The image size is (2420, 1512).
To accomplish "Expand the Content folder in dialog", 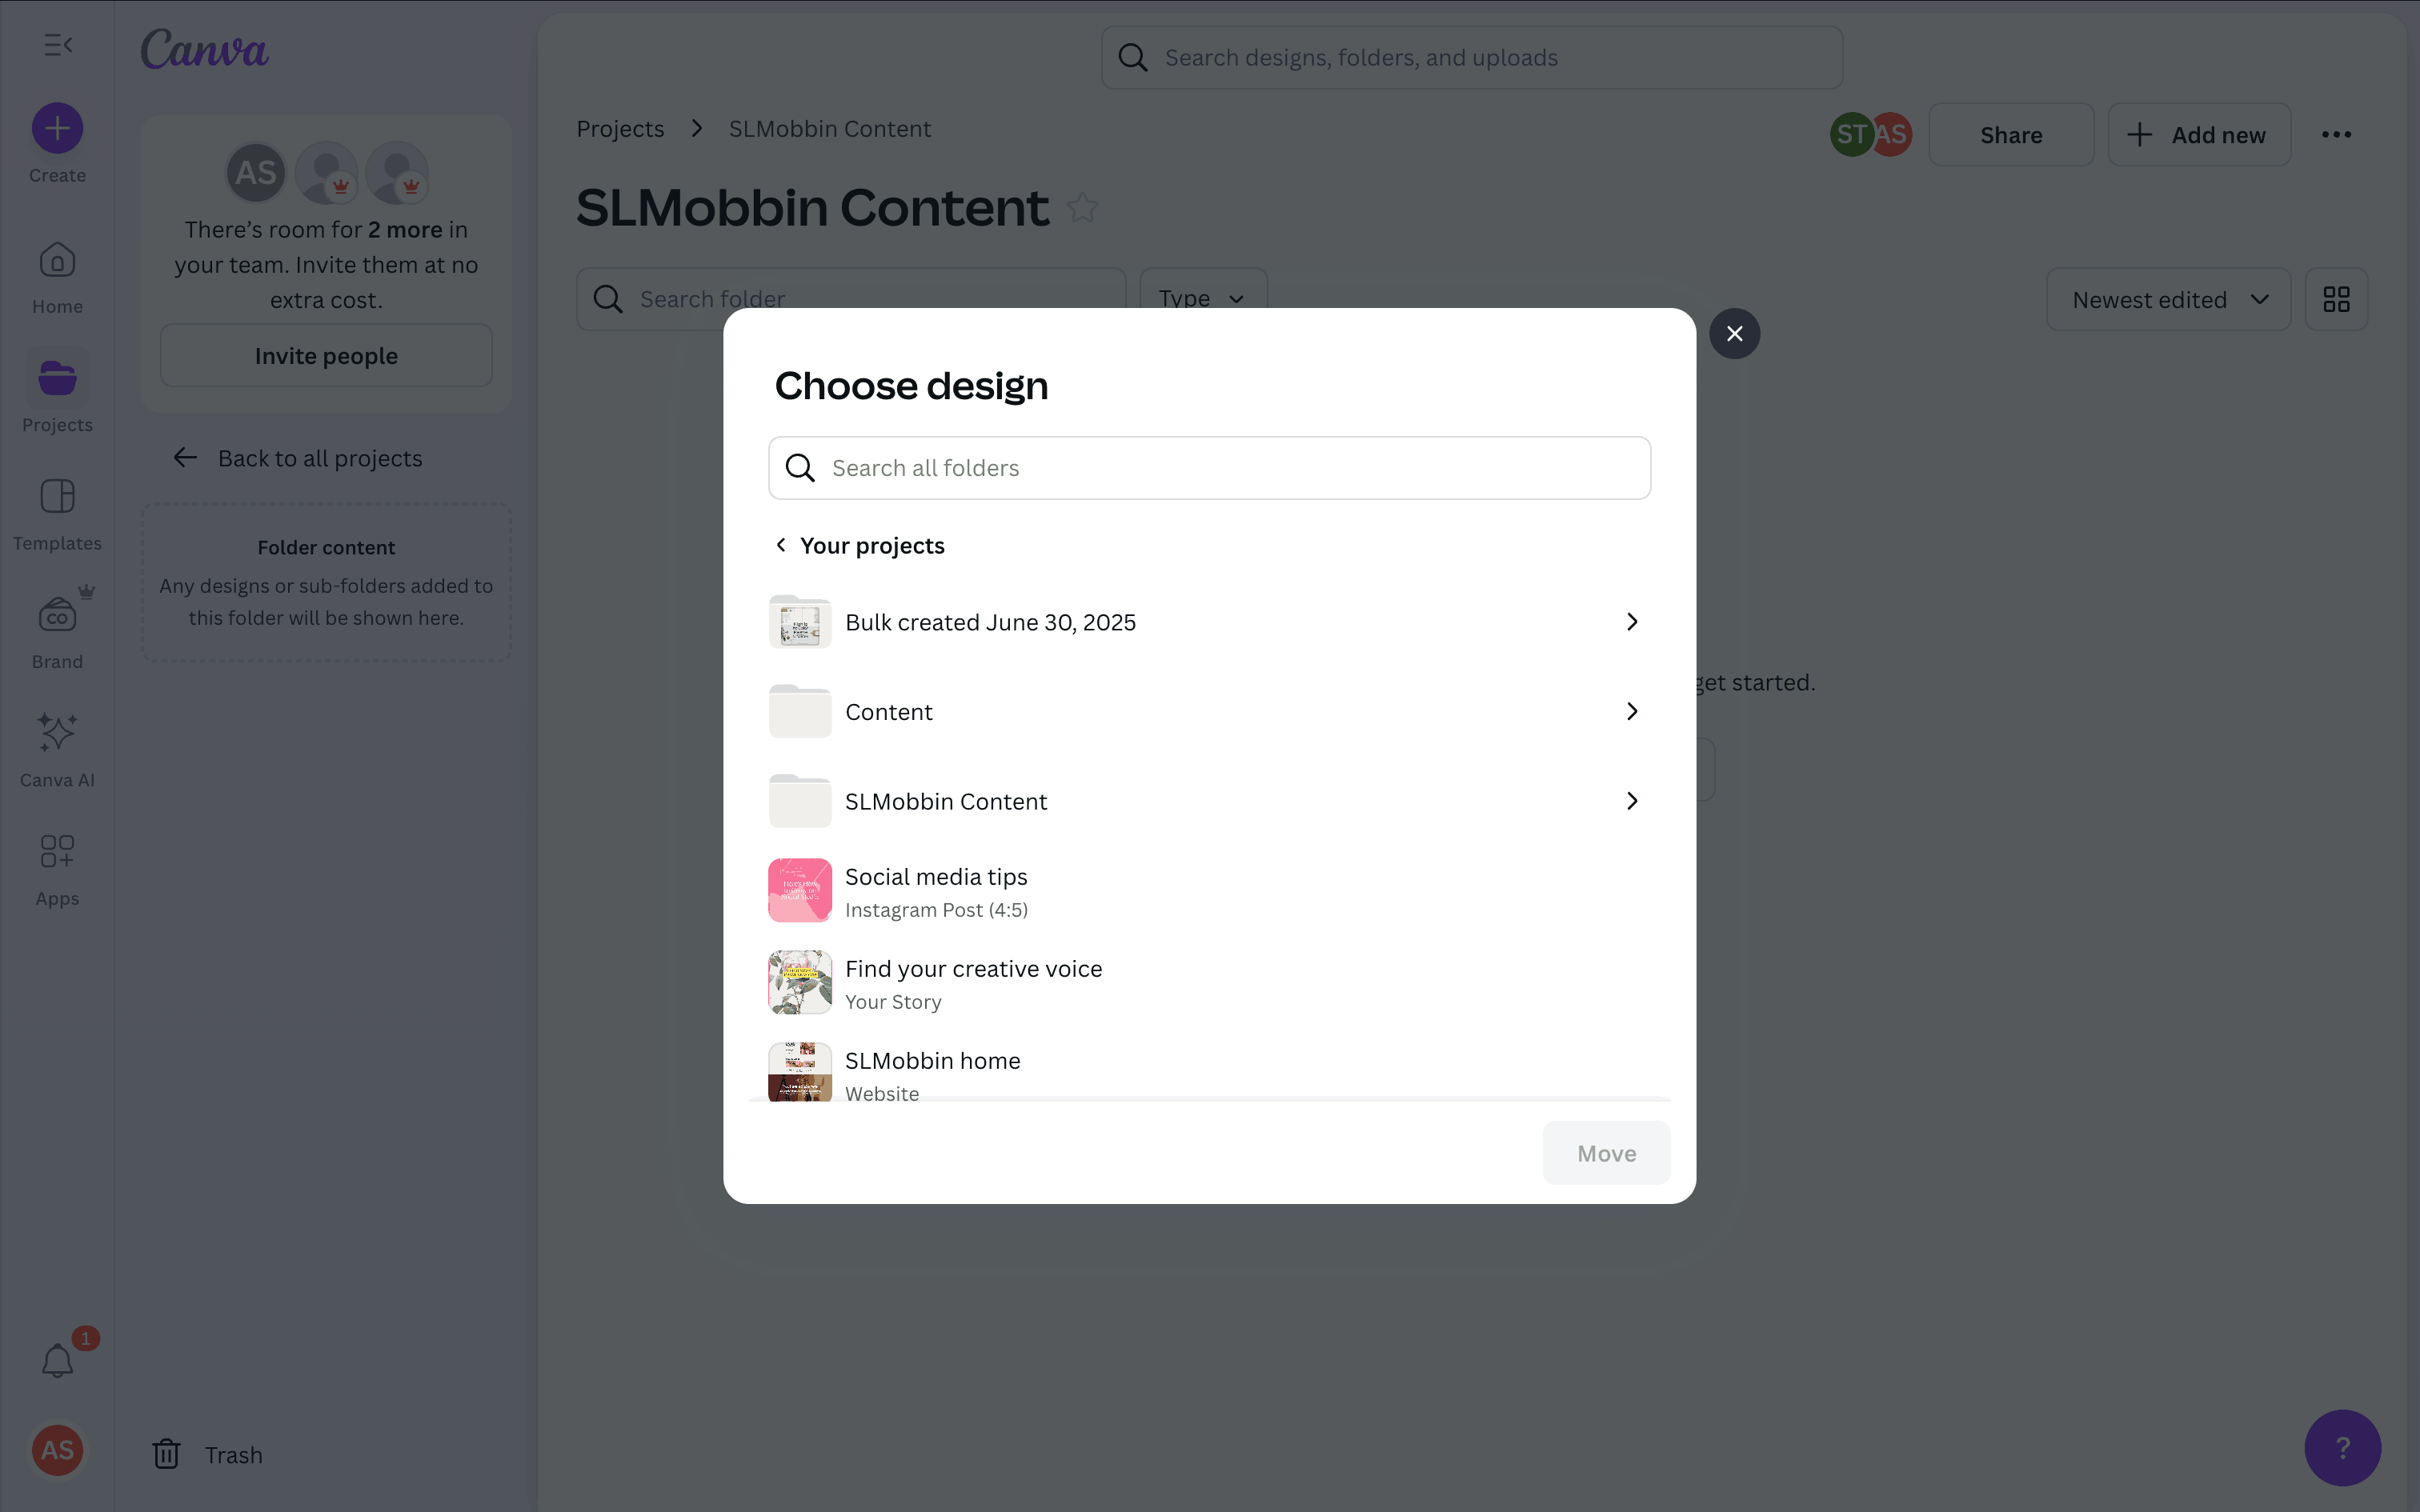I will click(1631, 711).
